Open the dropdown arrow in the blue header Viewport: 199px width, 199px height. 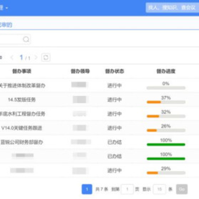pyautogui.click(x=7, y=8)
